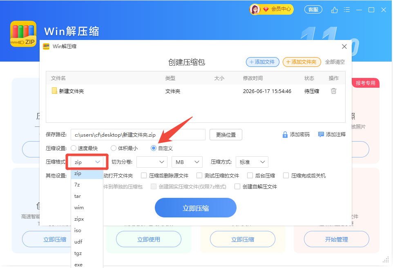Click 立即使用 in main window
393x268 pixels.
149,239
